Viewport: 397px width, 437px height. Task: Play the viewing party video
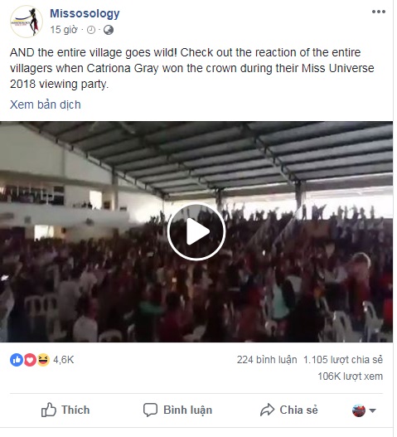point(196,232)
